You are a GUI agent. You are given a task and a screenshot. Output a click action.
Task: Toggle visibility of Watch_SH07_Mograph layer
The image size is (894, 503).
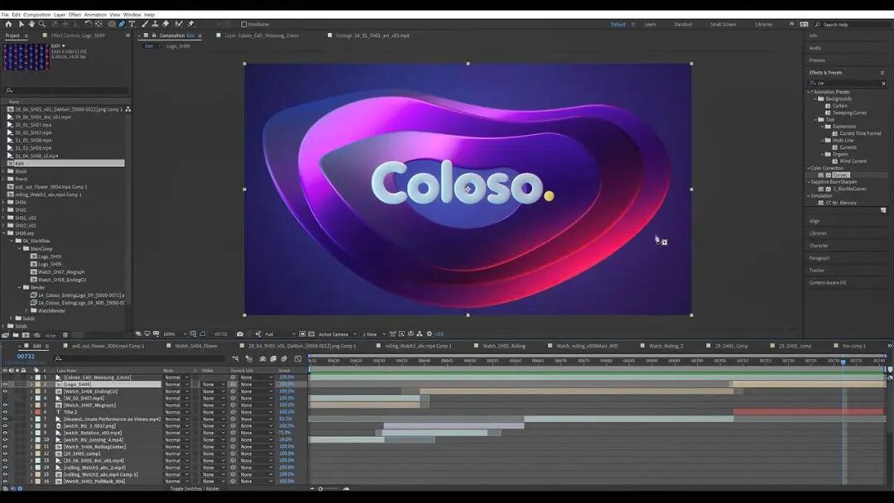[5, 405]
